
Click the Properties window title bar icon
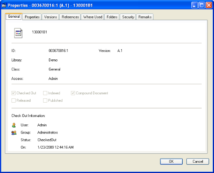pyautogui.click(x=4, y=5)
